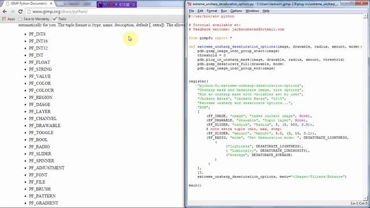
Task: Click PF_STRING in the list
Action: tap(40, 69)
